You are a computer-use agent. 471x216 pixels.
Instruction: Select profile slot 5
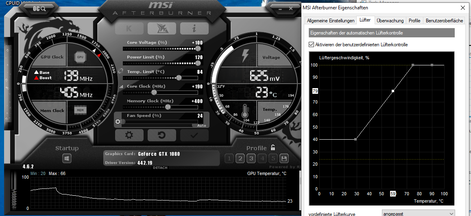pyautogui.click(x=273, y=158)
